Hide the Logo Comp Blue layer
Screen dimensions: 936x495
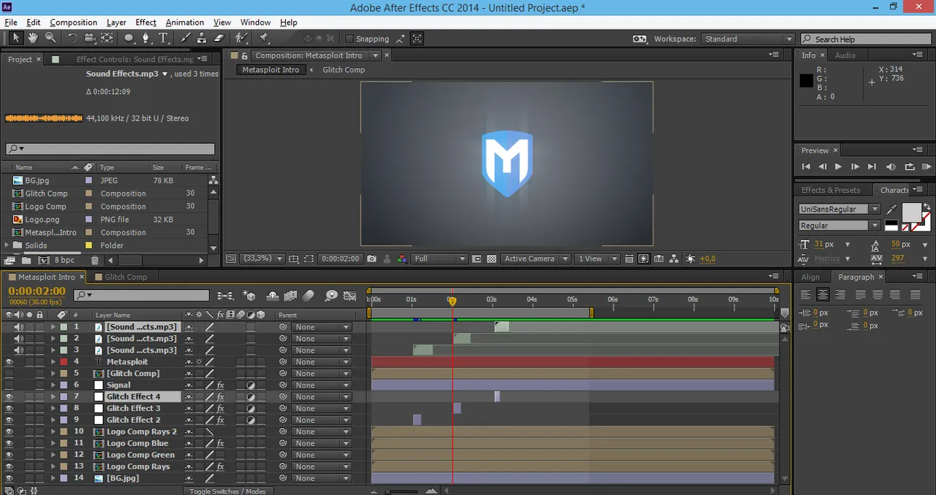tap(10, 444)
